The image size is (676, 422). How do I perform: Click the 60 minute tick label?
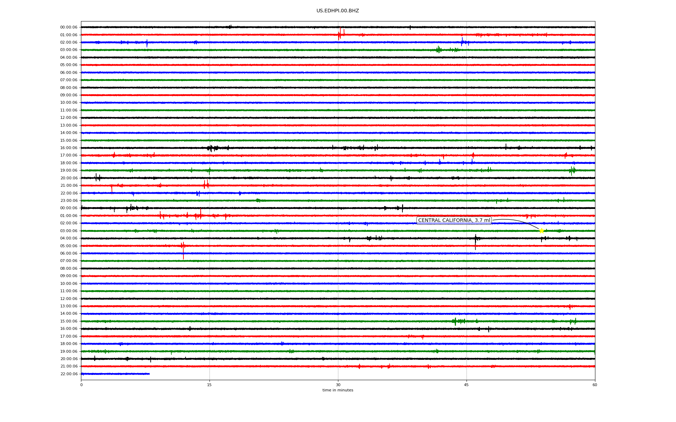pos(595,385)
